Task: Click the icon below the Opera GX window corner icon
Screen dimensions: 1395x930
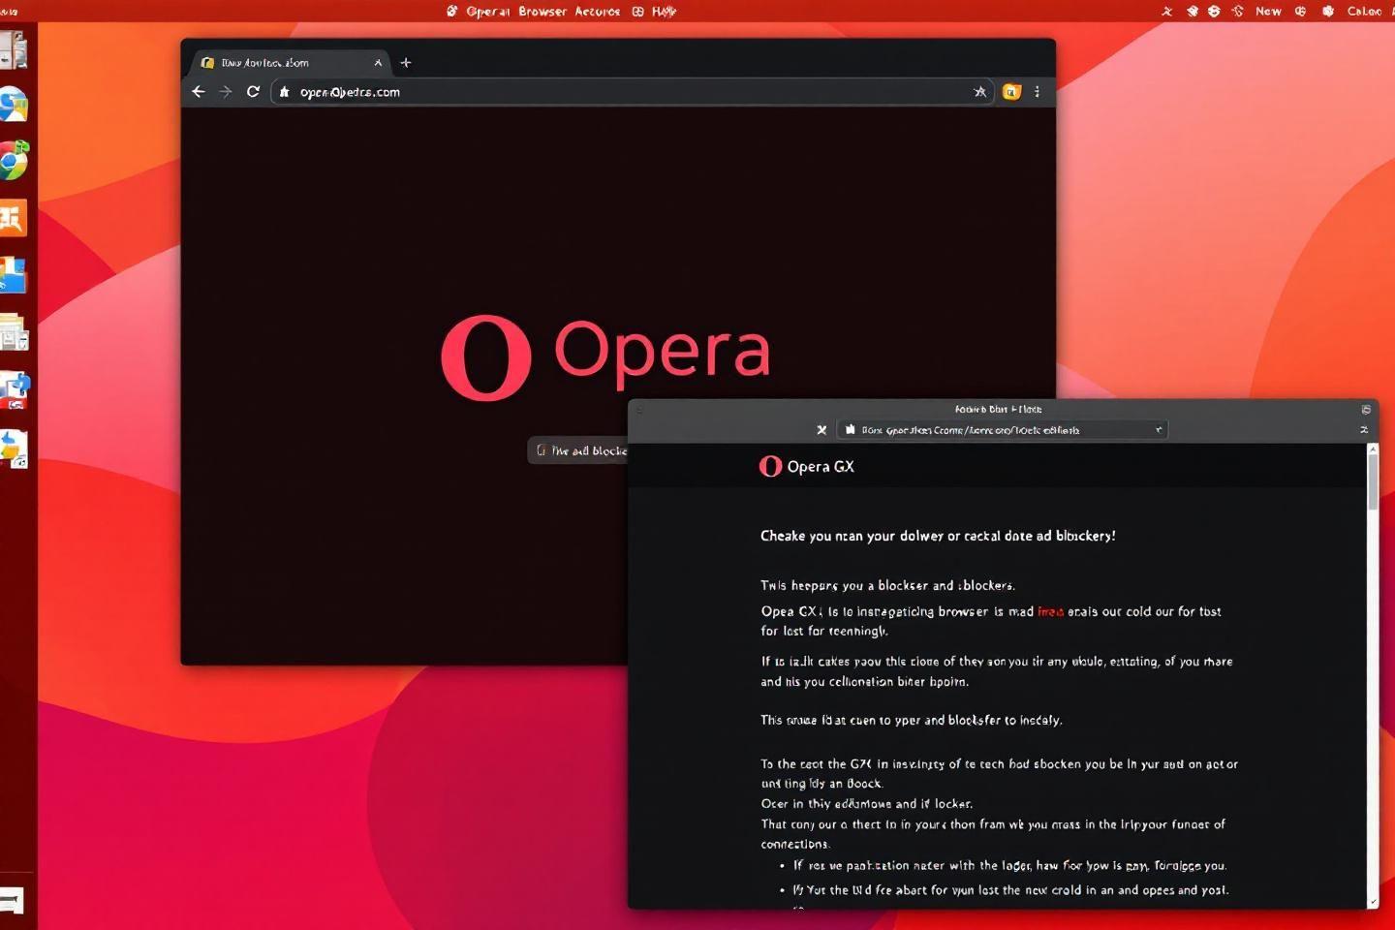Action: pyautogui.click(x=1364, y=430)
